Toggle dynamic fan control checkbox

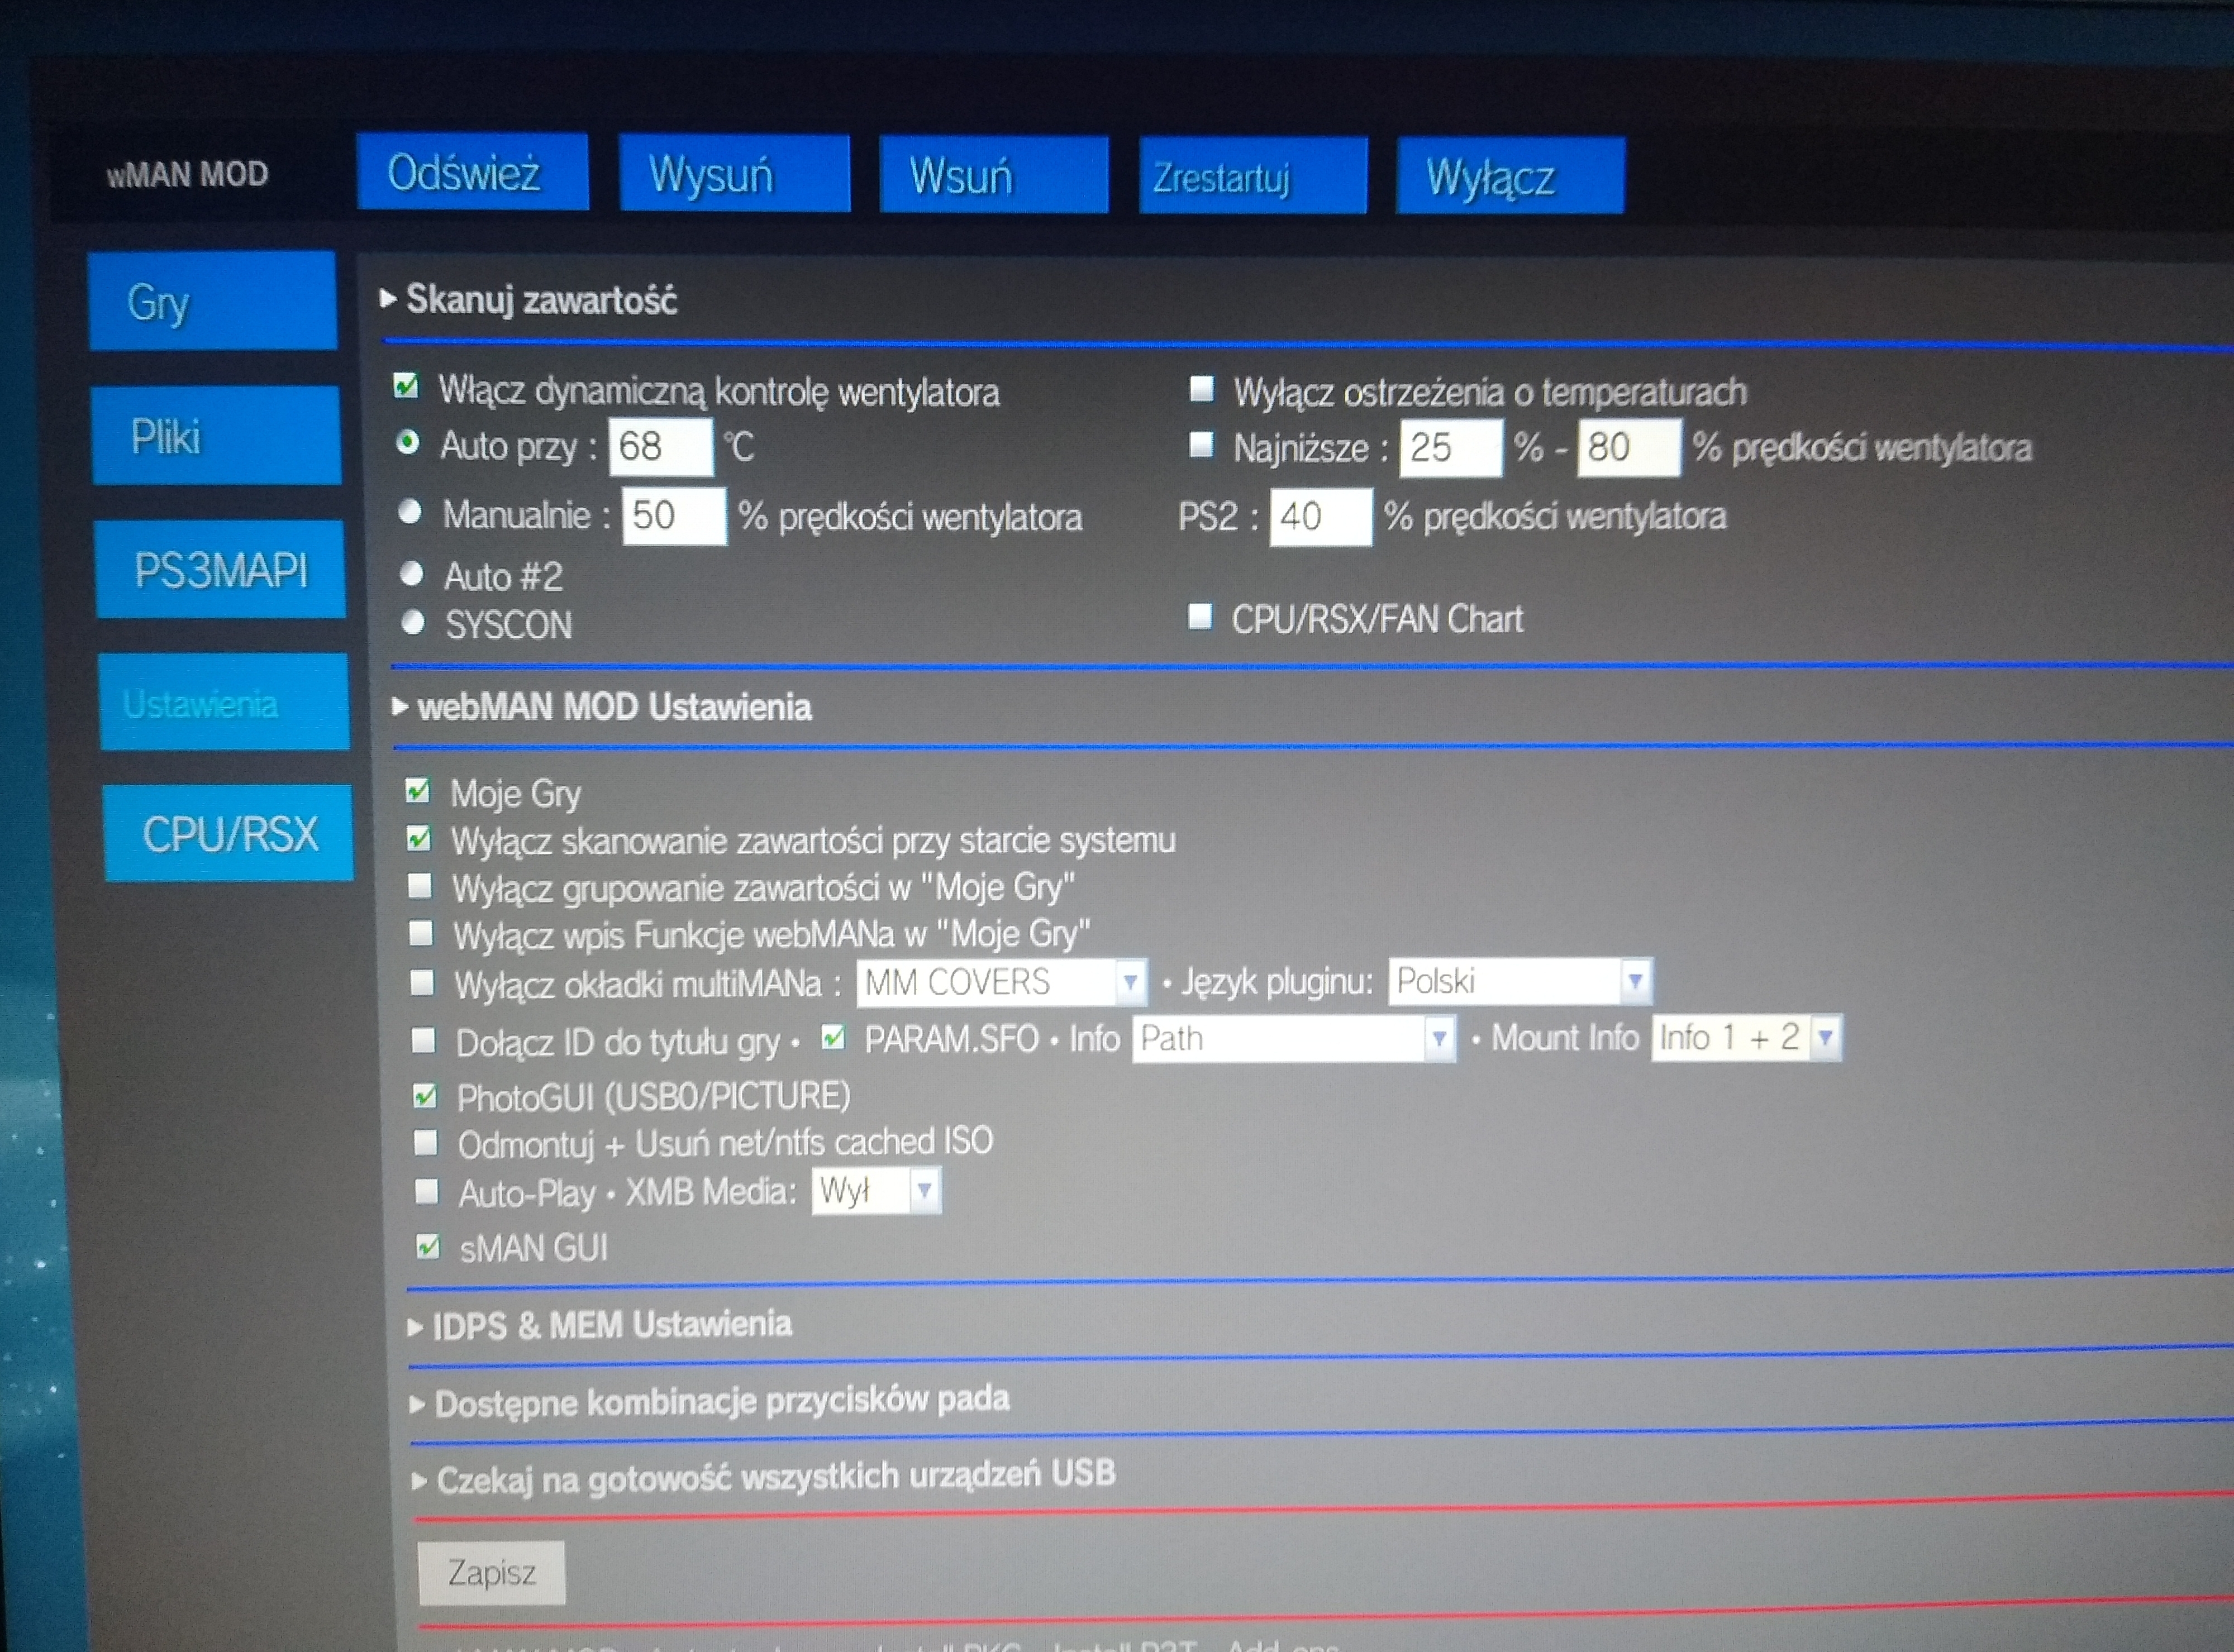click(406, 387)
